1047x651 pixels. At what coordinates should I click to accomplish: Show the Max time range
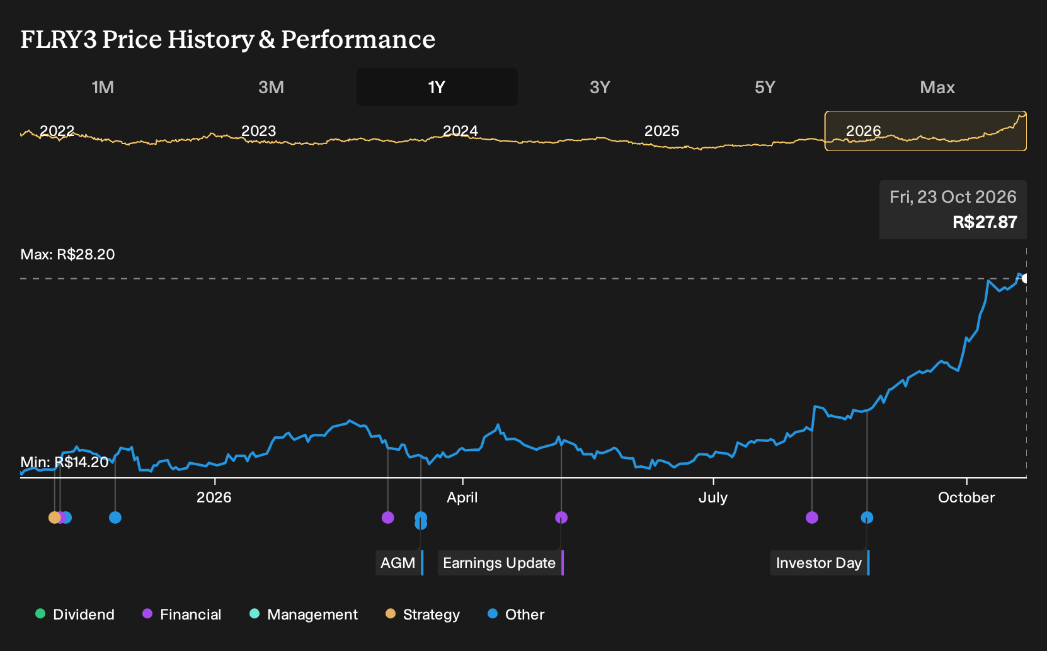[x=937, y=87]
